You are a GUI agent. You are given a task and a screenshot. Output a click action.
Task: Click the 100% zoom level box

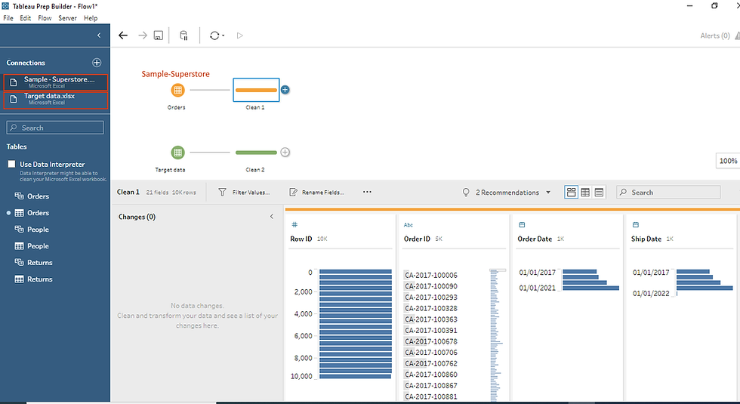[728, 160]
